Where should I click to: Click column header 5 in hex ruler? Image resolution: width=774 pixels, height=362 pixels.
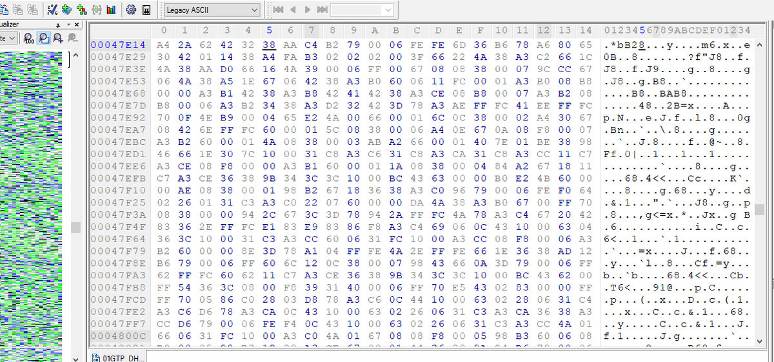point(269,30)
